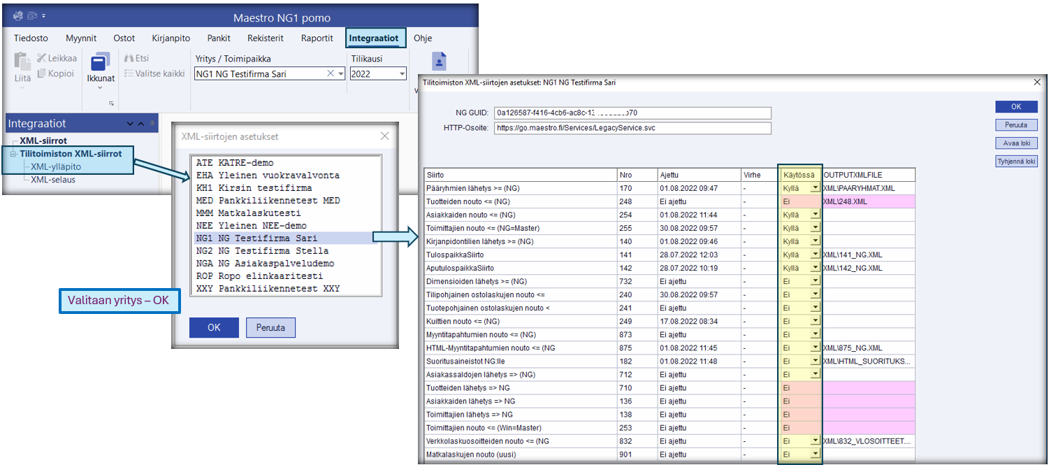Click OK in XML-siirtojen asetukset dialog
Viewport: 1051px width, 465px height.
215,327
